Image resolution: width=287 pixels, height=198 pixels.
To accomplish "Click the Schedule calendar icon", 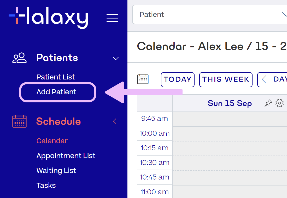I will pyautogui.click(x=20, y=121).
